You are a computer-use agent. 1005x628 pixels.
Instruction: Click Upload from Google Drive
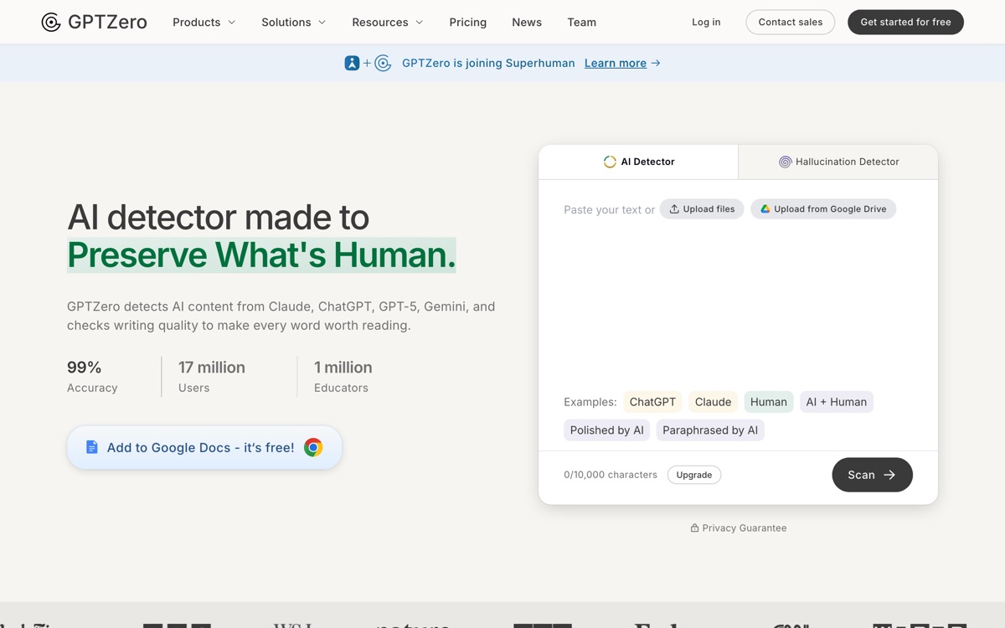(x=823, y=209)
